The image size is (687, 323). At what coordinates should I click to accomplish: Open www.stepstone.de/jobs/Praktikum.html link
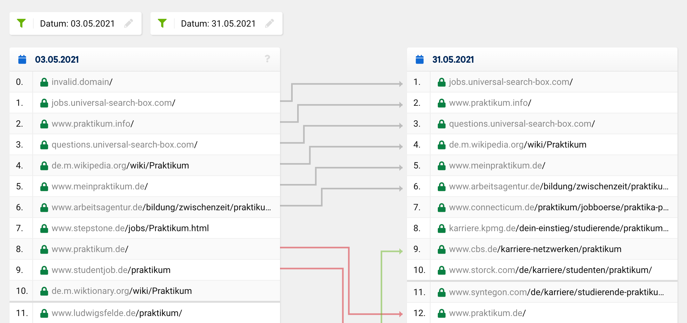click(x=130, y=228)
